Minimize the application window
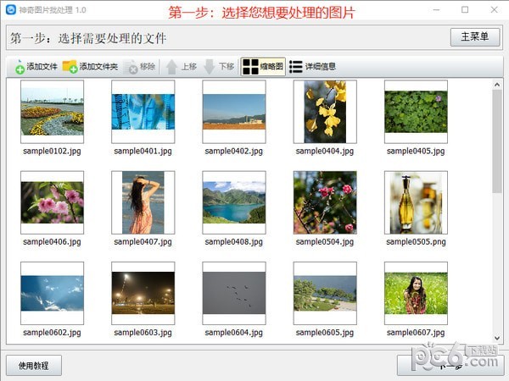Image resolution: width=509 pixels, height=381 pixels. (x=436, y=9)
